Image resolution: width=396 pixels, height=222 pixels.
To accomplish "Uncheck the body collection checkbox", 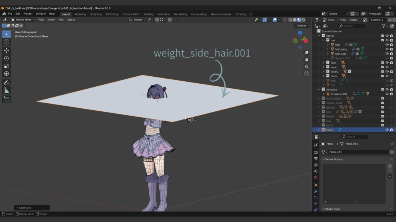I will pos(382,76).
